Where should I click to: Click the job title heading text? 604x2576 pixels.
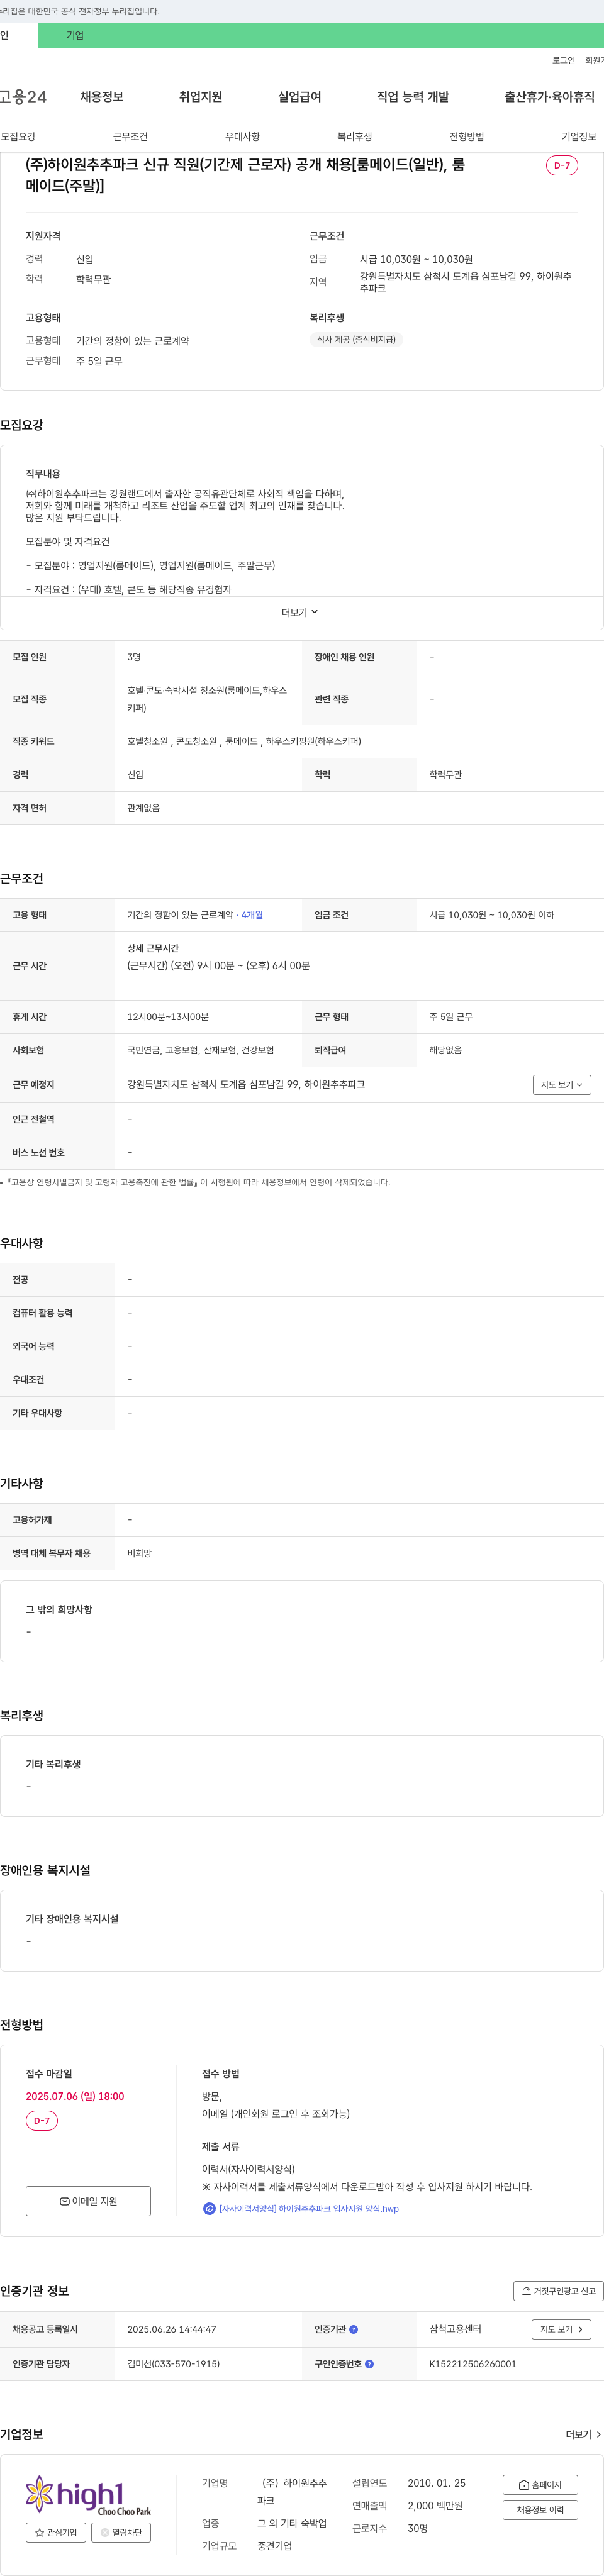coord(245,175)
